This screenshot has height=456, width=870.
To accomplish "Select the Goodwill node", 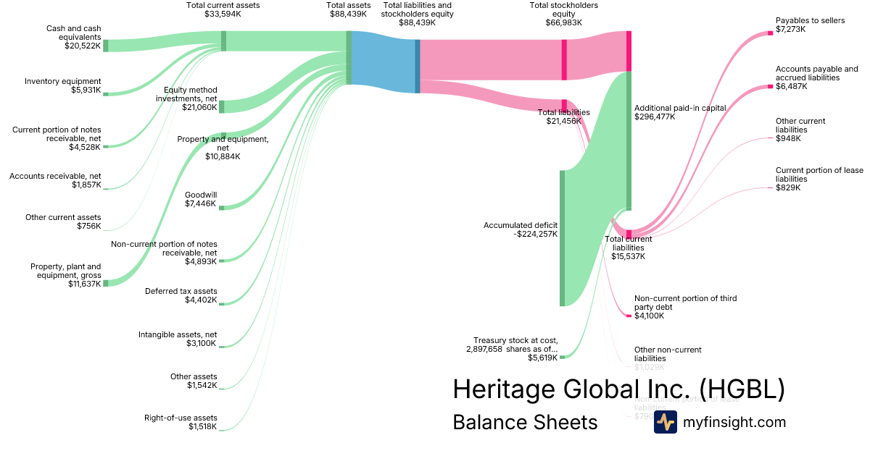I will [222, 208].
